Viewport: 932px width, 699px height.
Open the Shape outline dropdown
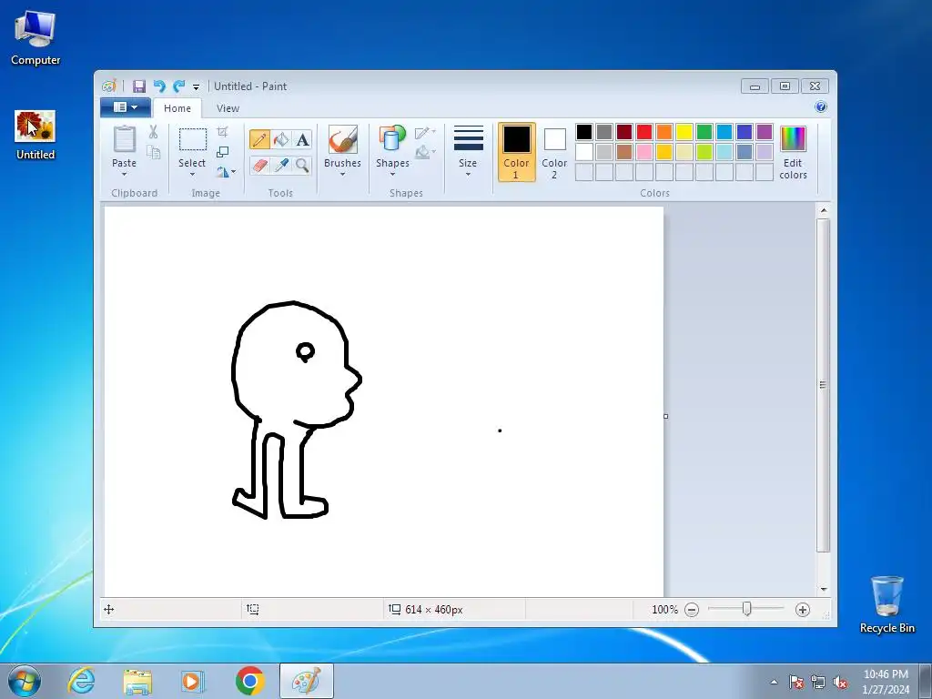[x=425, y=133]
